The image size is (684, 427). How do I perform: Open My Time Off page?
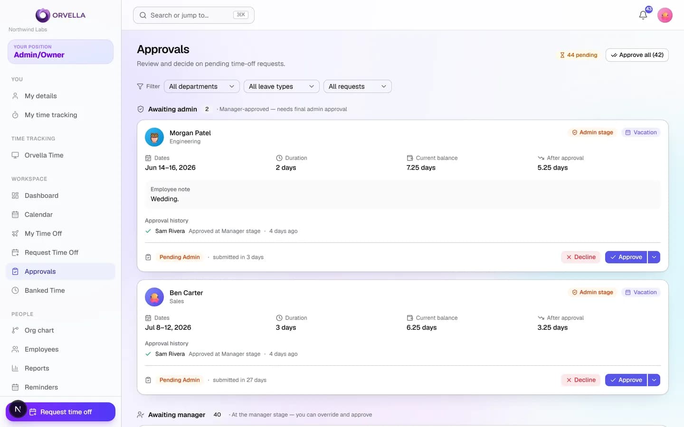(60, 233)
